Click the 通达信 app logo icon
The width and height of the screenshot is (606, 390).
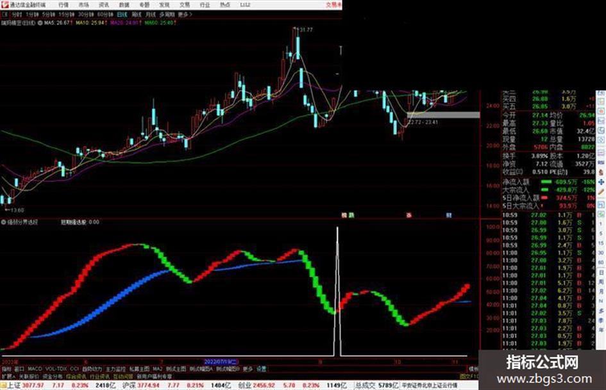tap(4, 4)
